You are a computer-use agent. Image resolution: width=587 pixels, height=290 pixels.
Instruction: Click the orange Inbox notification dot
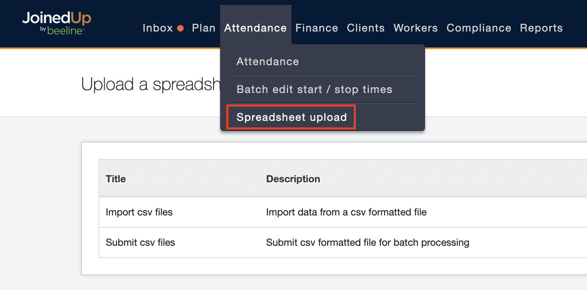click(180, 28)
